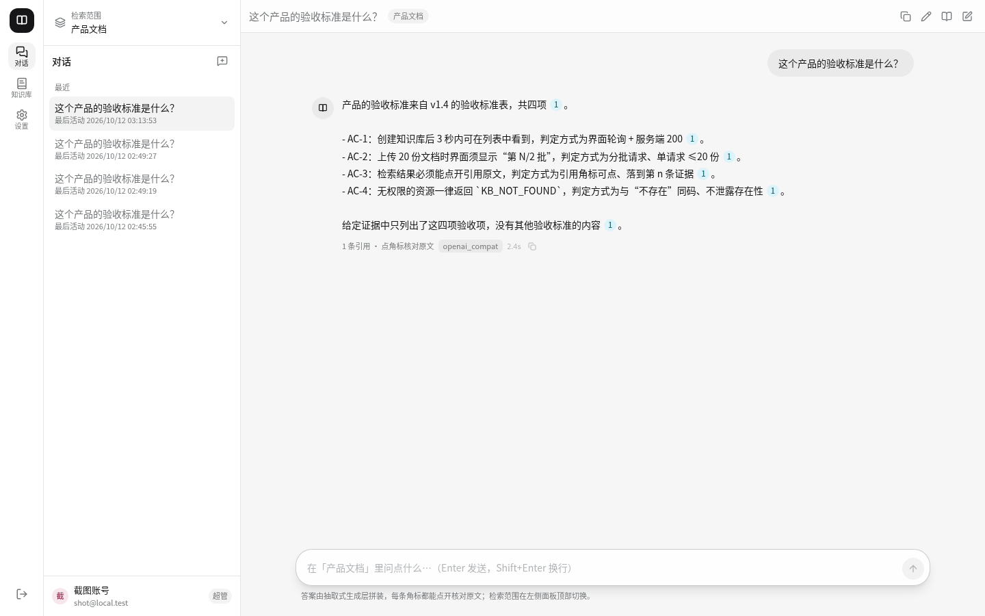
Task: Click the logout icon at bottom left
Action: [x=22, y=594]
